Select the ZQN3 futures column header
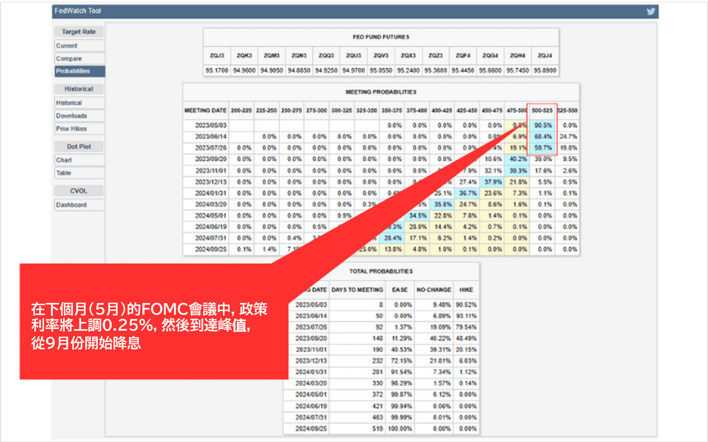The height and width of the screenshot is (442, 708). click(x=299, y=55)
